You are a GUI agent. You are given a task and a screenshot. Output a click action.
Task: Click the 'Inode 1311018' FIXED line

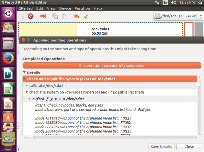[83, 118]
